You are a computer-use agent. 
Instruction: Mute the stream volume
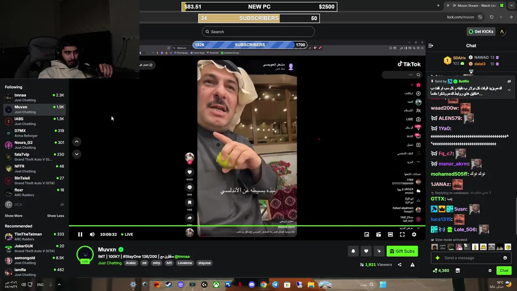92,234
